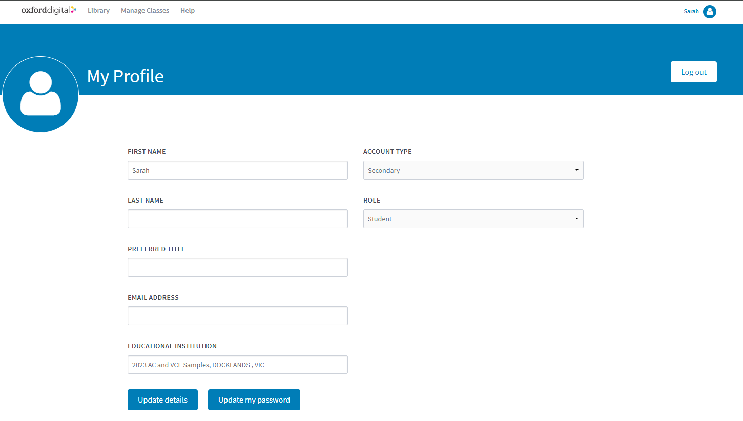This screenshot has width=743, height=421.
Task: Open the Role dropdown showing Student
Action: coord(473,218)
